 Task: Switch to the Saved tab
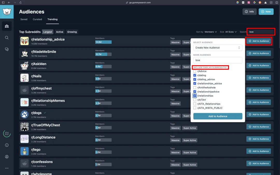pyautogui.click(x=24, y=19)
